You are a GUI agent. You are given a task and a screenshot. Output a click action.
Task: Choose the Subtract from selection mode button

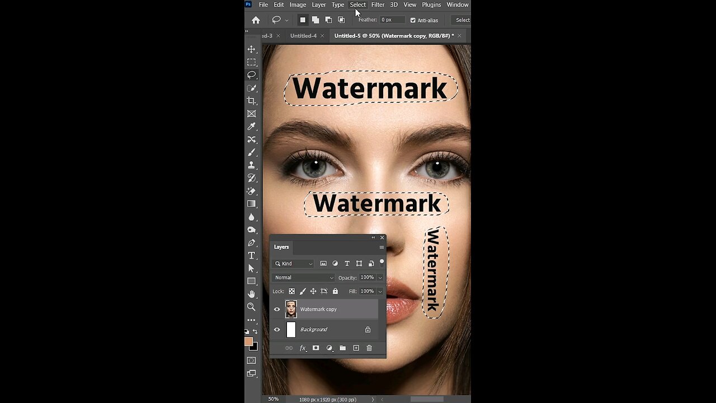tap(328, 20)
